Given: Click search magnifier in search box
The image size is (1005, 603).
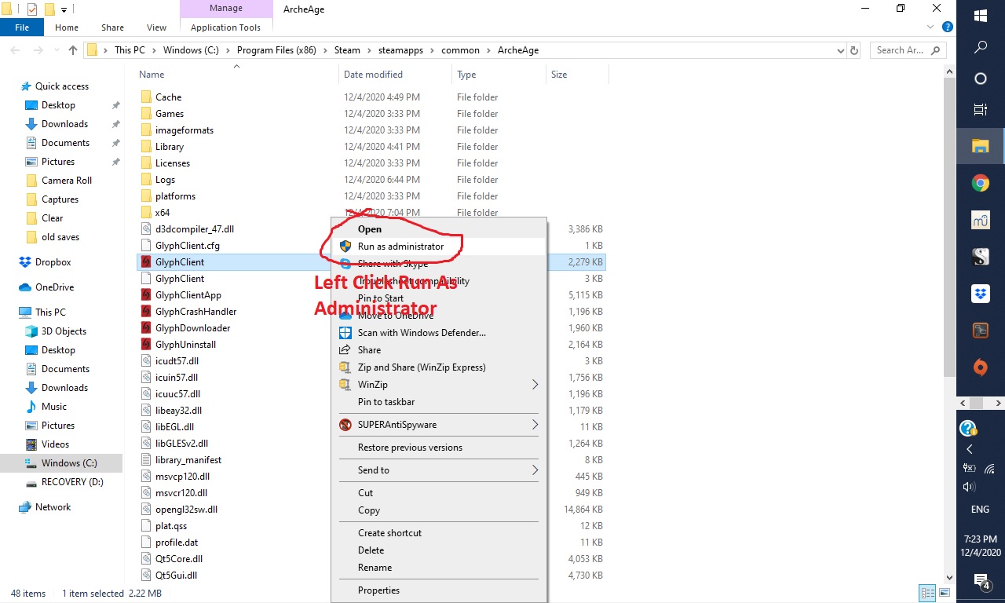Looking at the screenshot, I should pyautogui.click(x=935, y=50).
